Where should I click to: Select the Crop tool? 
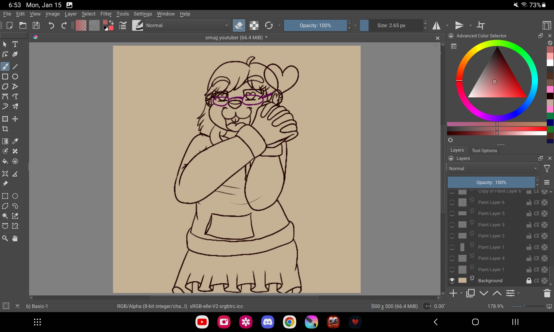(5, 129)
